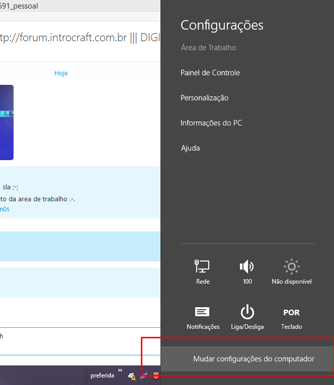Viewport: 334px width, 385px height.
Task: Select the blue image thumbnail in the chat
Action: tap(7, 122)
